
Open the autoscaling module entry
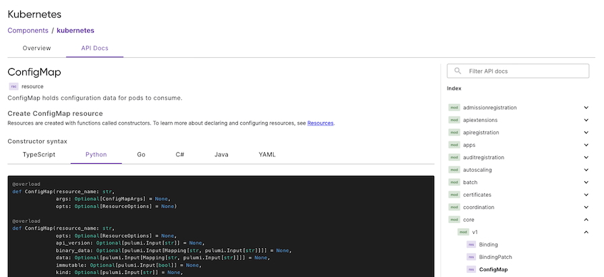click(x=477, y=170)
